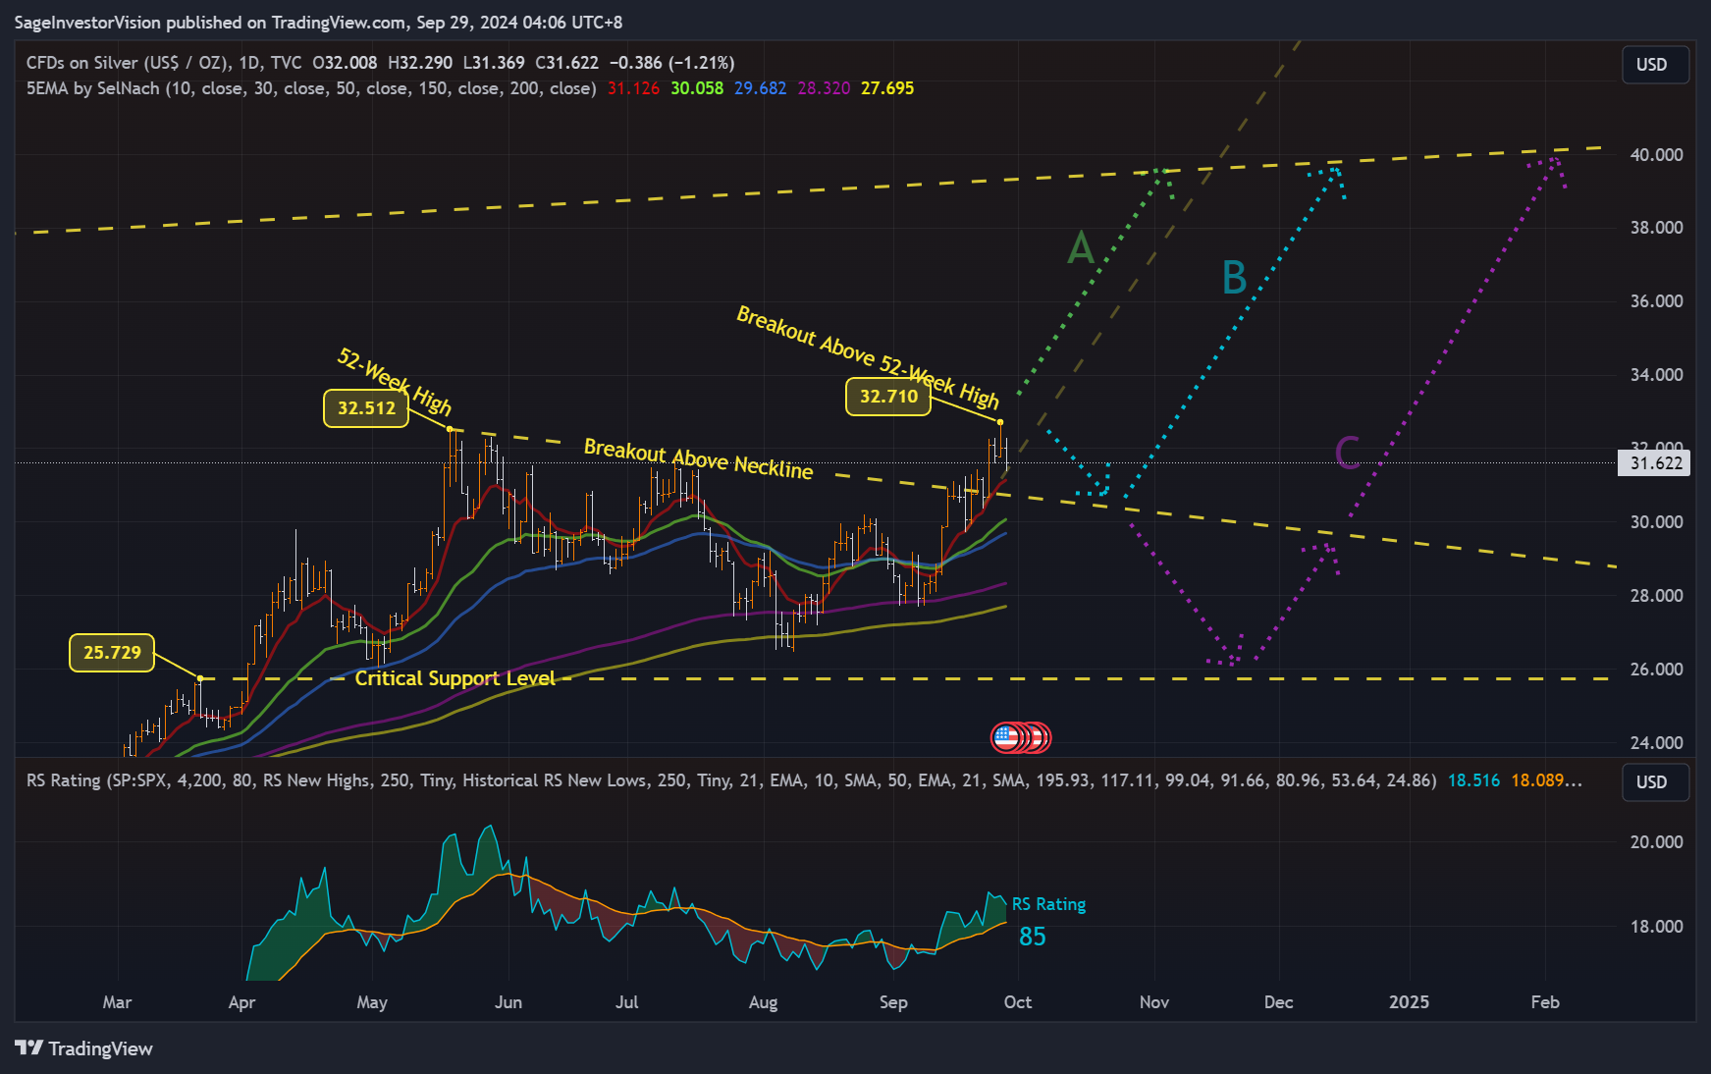The height and width of the screenshot is (1074, 1711).
Task: Click the 24.000 price axis label
Action: click(x=1656, y=743)
